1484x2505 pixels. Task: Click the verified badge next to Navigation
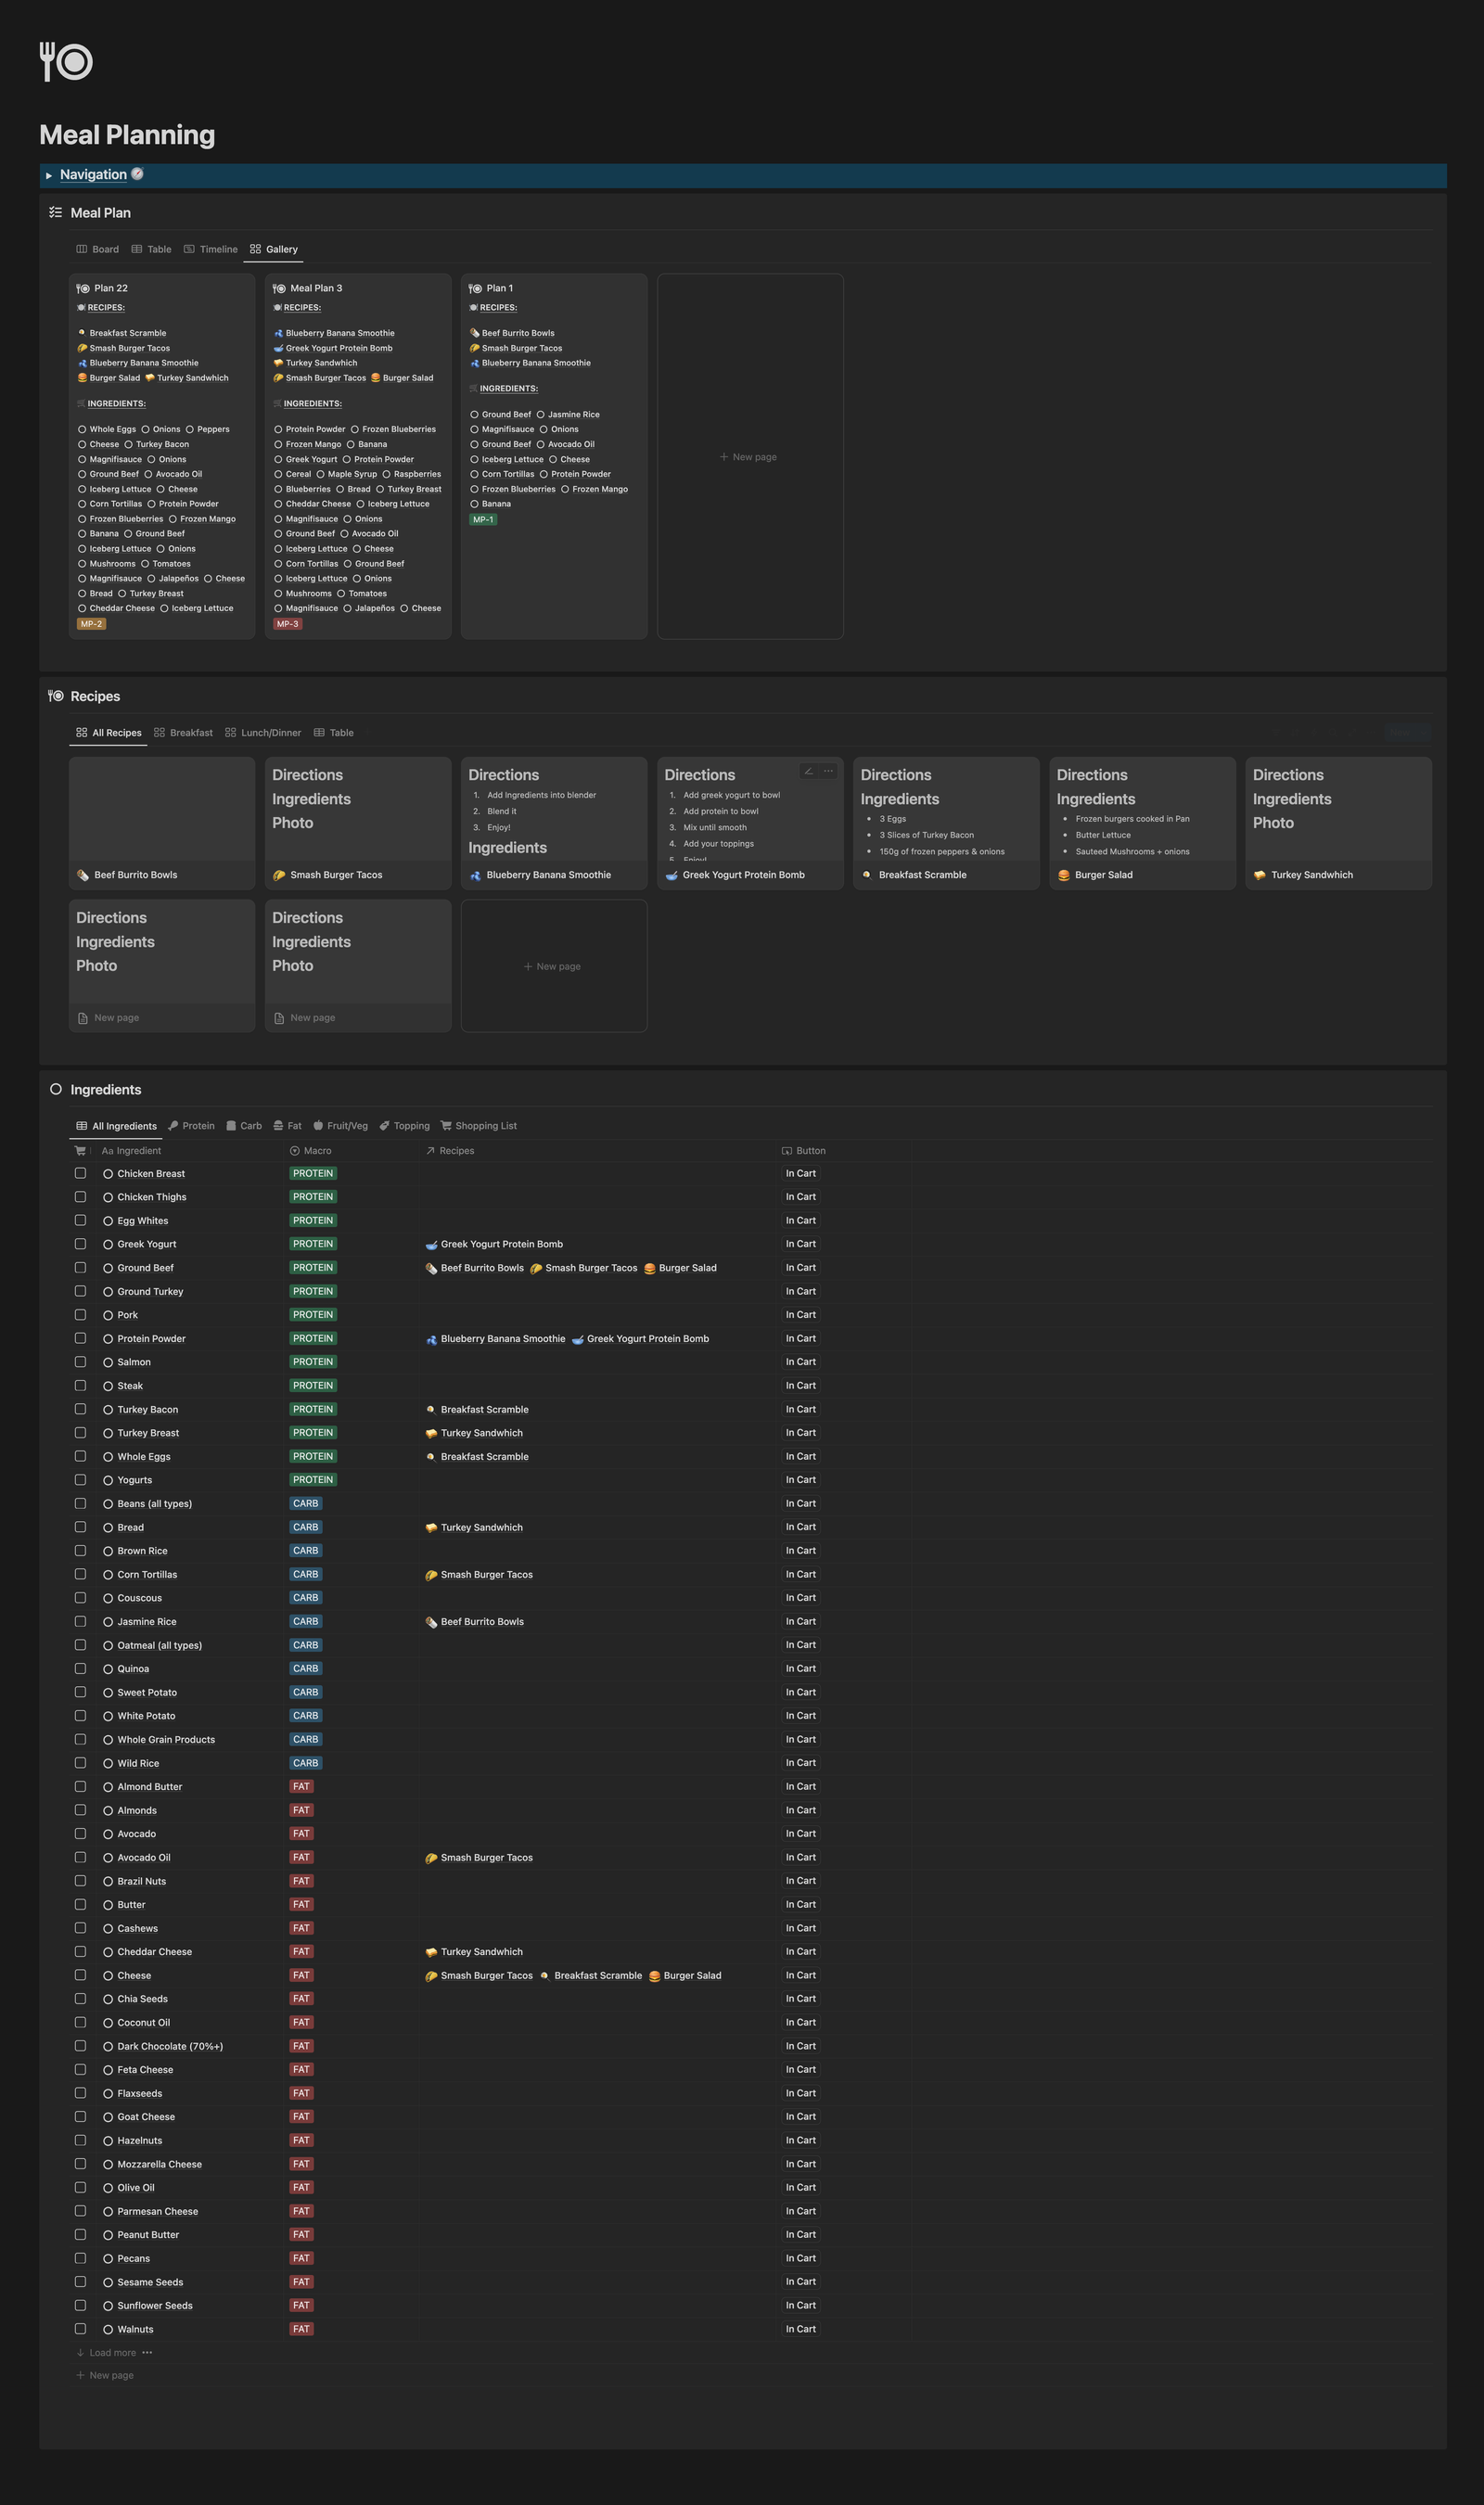138,174
